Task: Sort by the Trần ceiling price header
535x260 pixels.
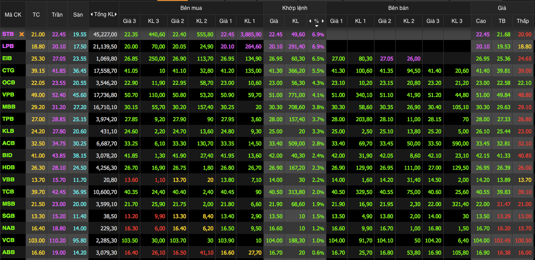Action: 57,14
